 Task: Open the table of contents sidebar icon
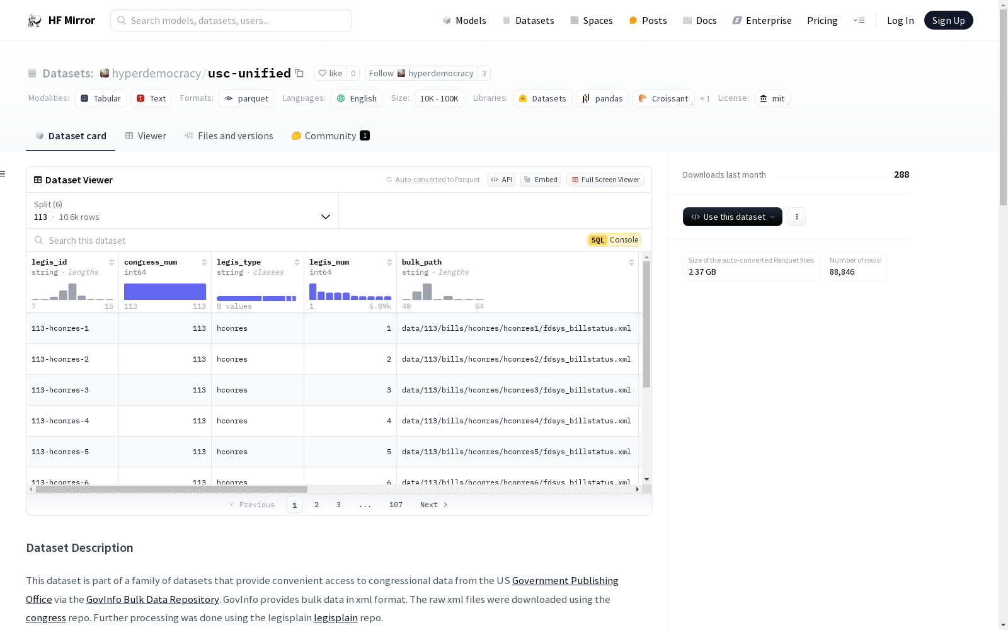pyautogui.click(x=3, y=174)
